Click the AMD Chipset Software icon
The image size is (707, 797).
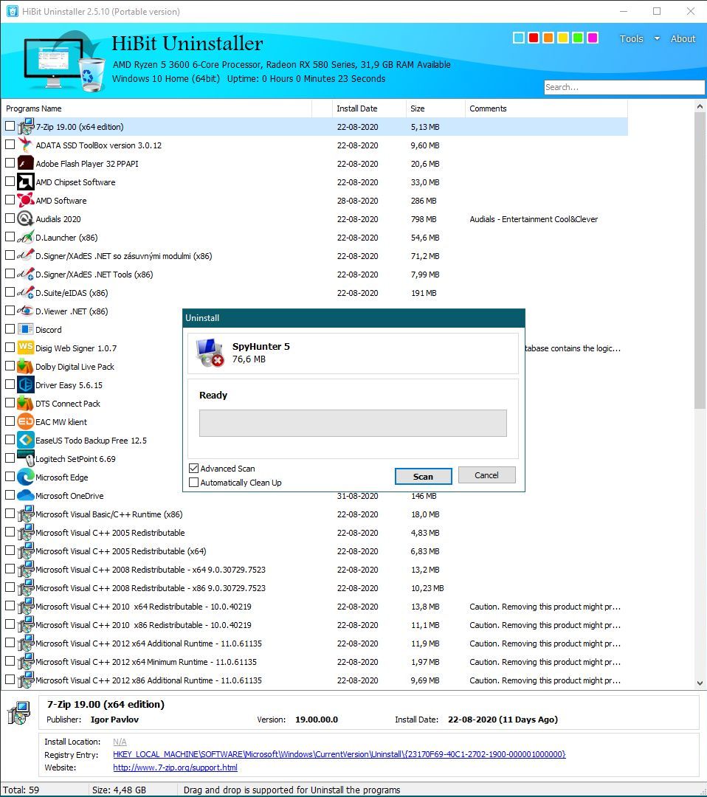[x=25, y=182]
